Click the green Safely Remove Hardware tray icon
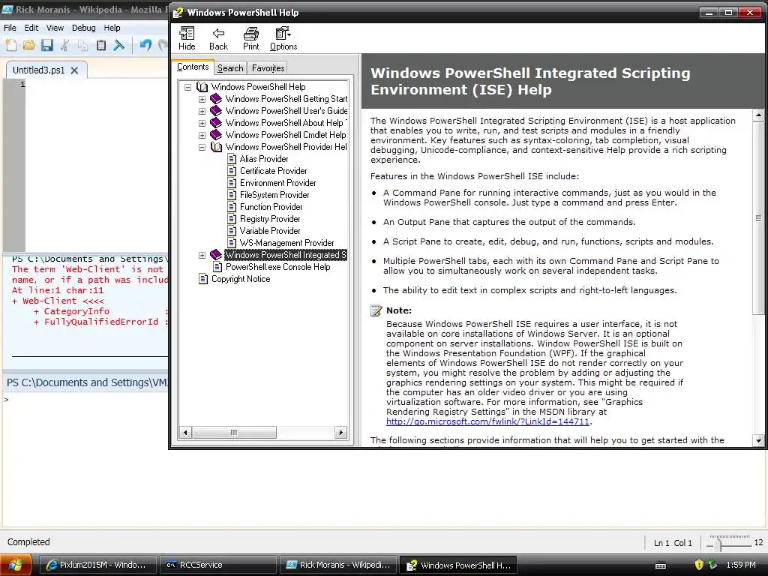 pos(712,565)
